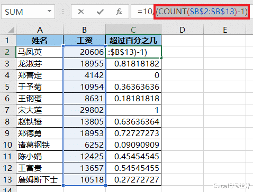Select row 2 header
253x192 pixels.
pyautogui.click(x=8, y=52)
